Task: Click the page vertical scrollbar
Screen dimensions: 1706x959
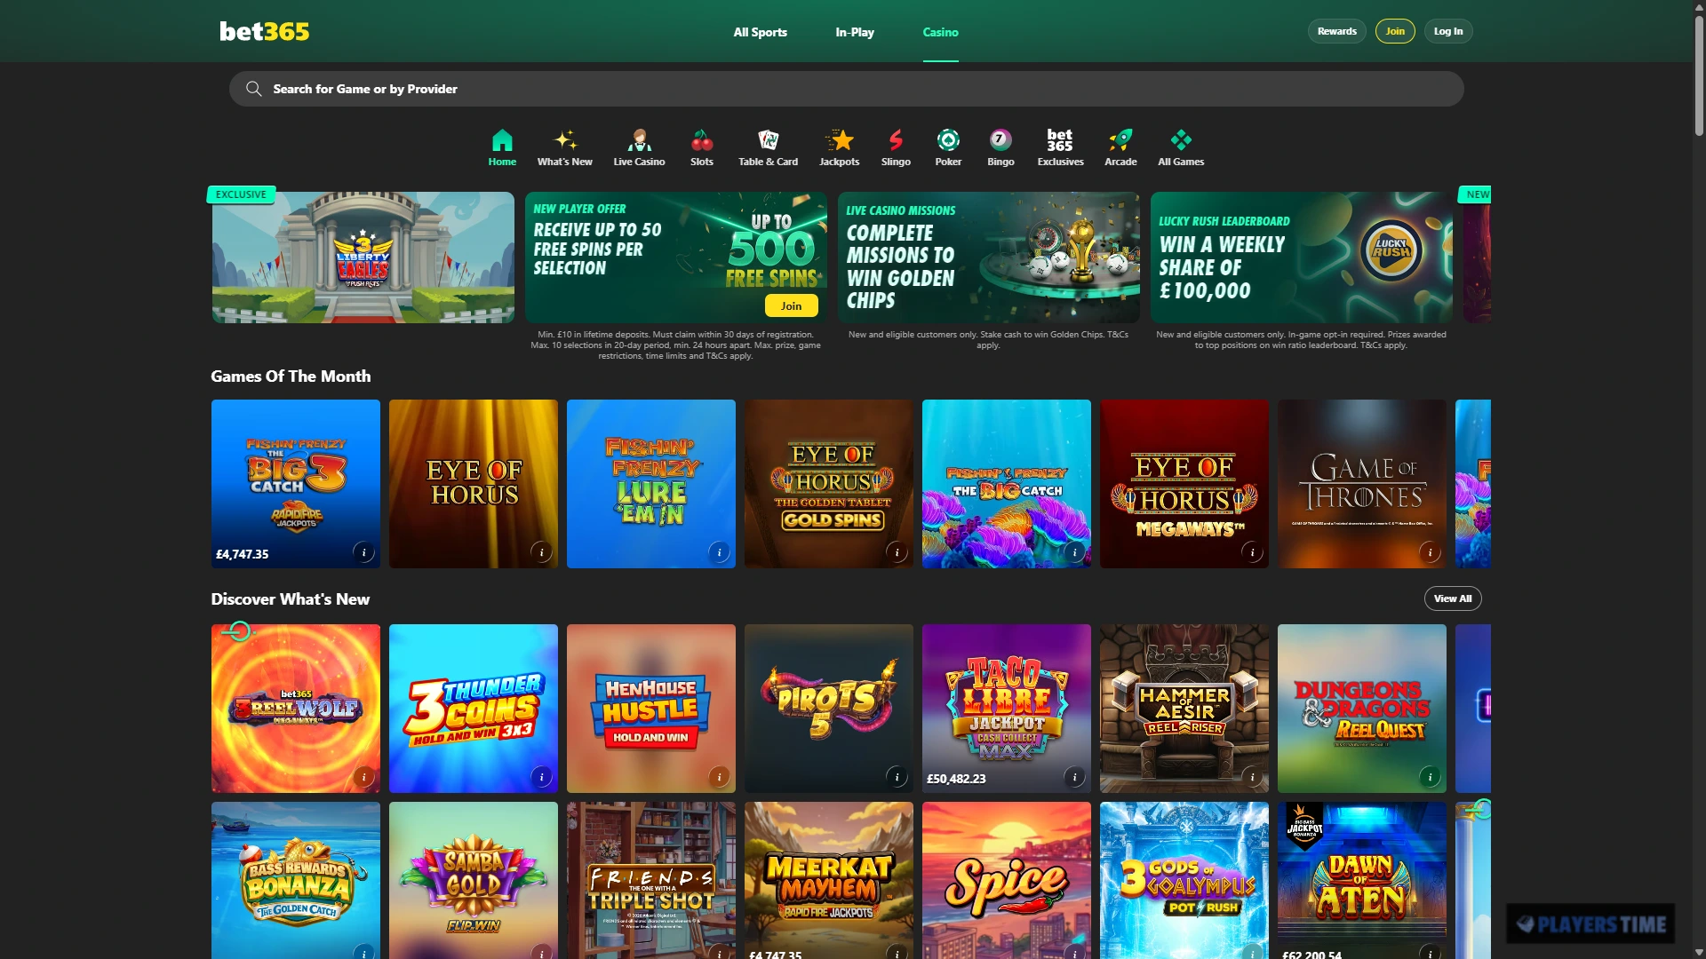Action: point(1699,75)
